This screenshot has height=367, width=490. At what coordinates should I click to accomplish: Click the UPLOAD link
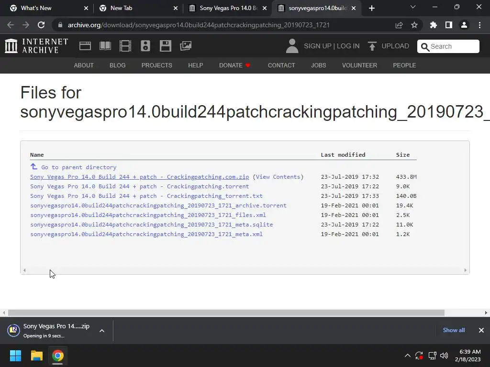tap(395, 46)
